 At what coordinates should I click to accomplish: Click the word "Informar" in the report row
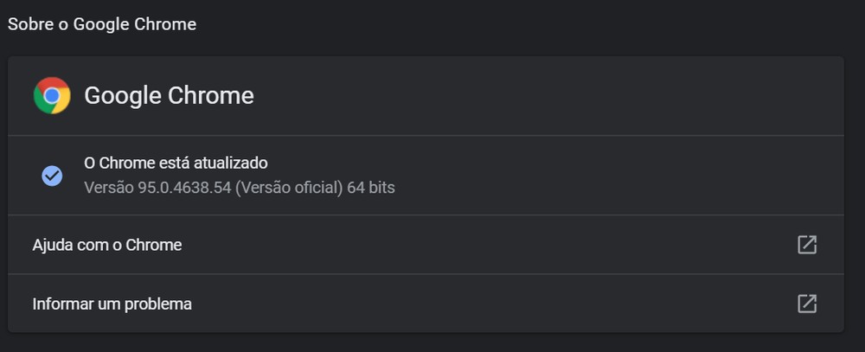coord(61,304)
